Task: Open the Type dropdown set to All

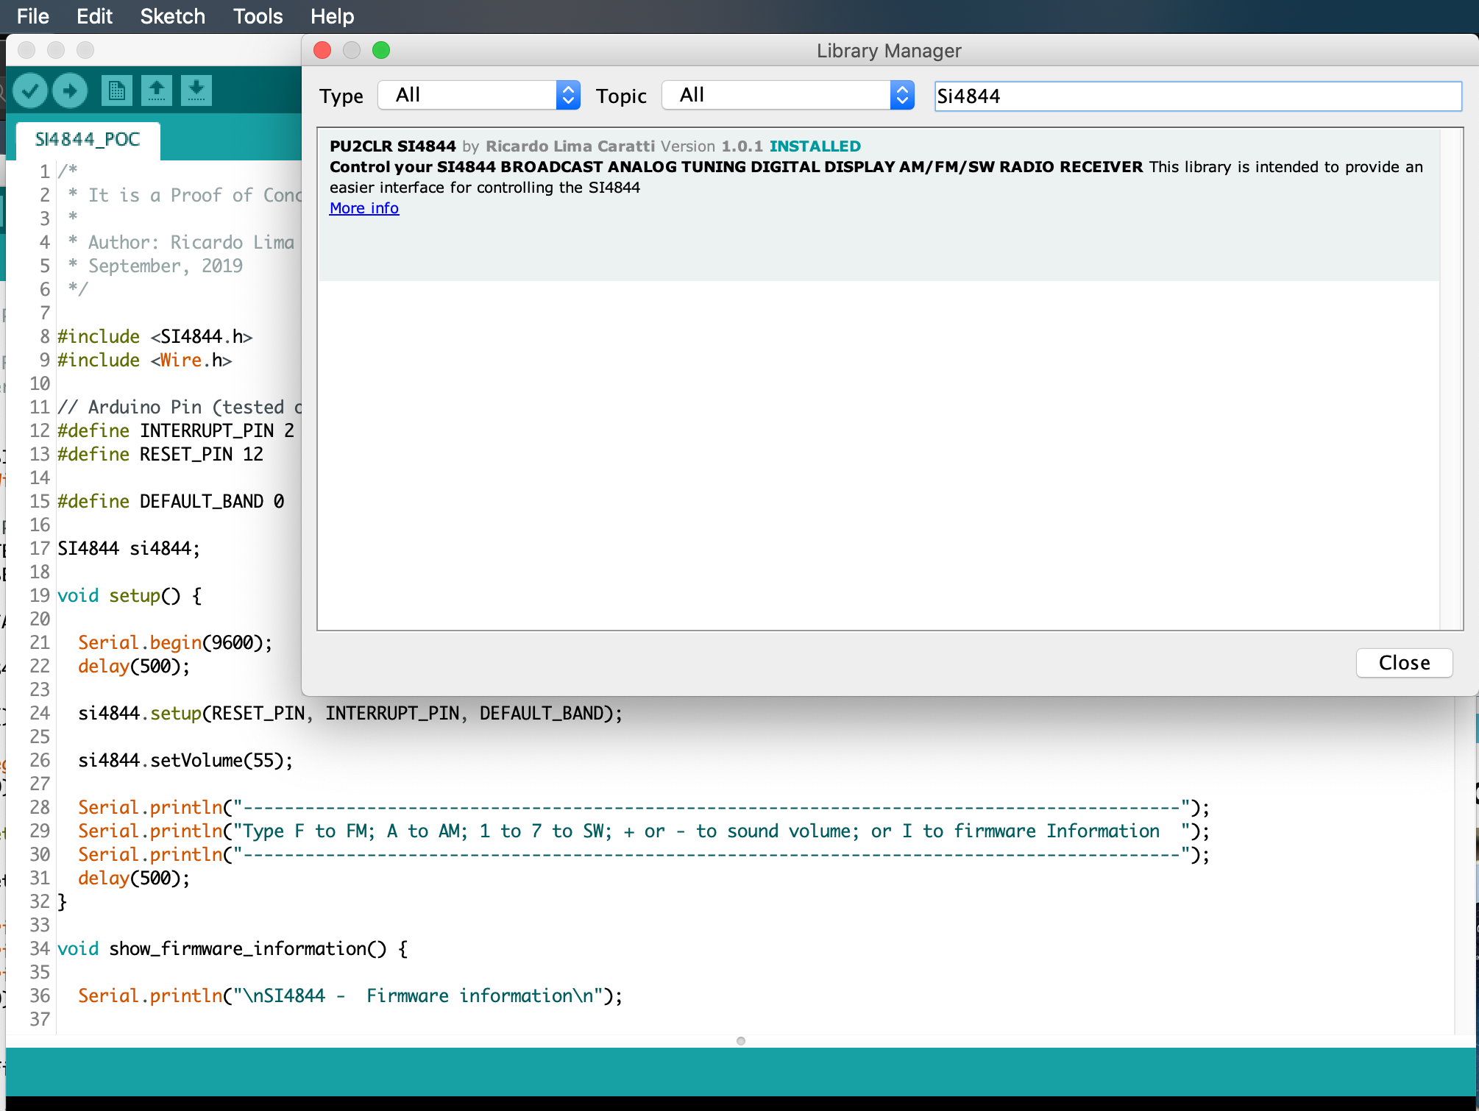Action: click(x=478, y=95)
